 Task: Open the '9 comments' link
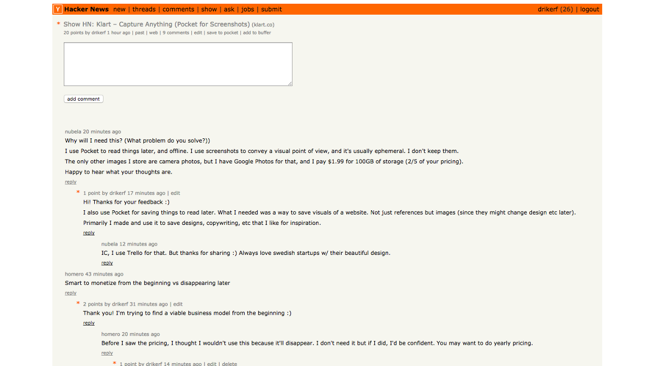(175, 33)
